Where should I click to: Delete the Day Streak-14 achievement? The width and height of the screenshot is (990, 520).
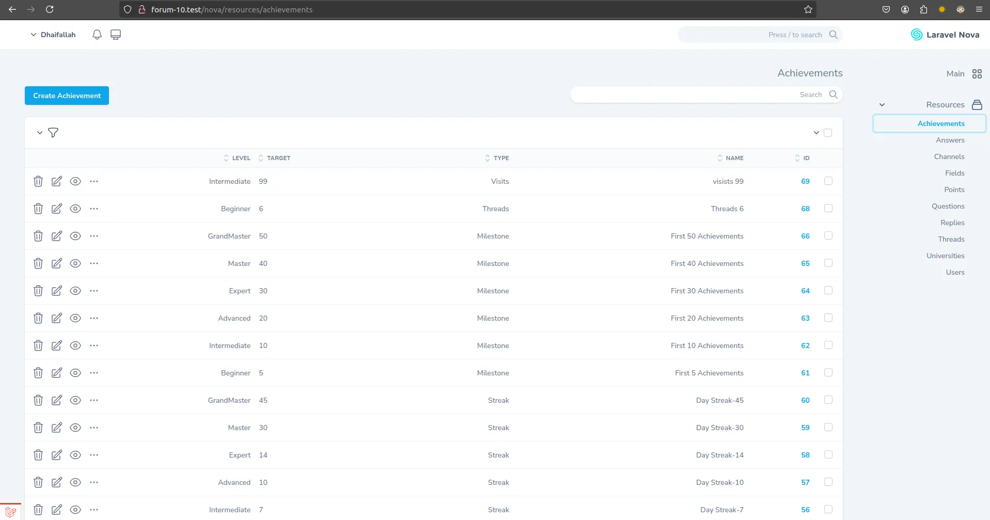(38, 455)
